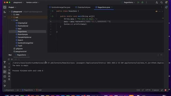This screenshot has height=96, width=171.
Task: Click the red error indicator in status bar
Action: pos(166,90)
